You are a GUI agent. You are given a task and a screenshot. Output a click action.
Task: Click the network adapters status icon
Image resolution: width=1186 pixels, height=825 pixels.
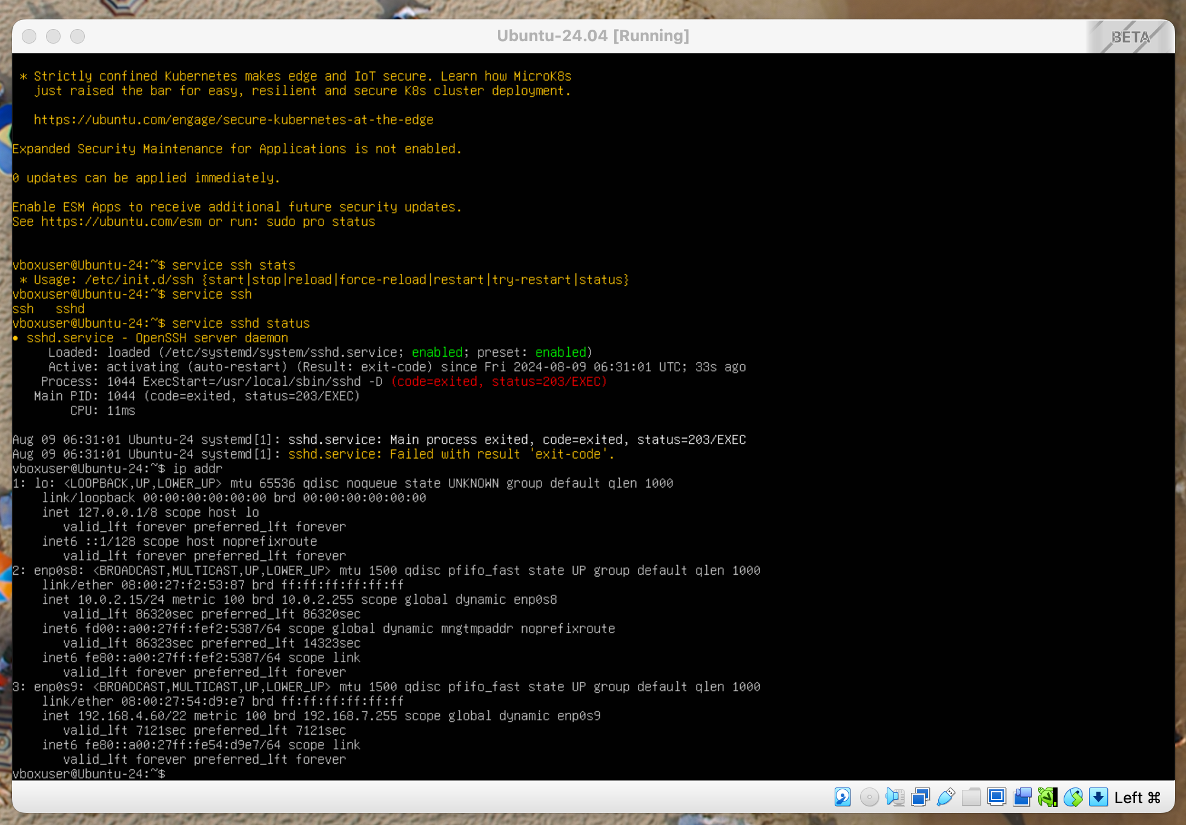(920, 797)
